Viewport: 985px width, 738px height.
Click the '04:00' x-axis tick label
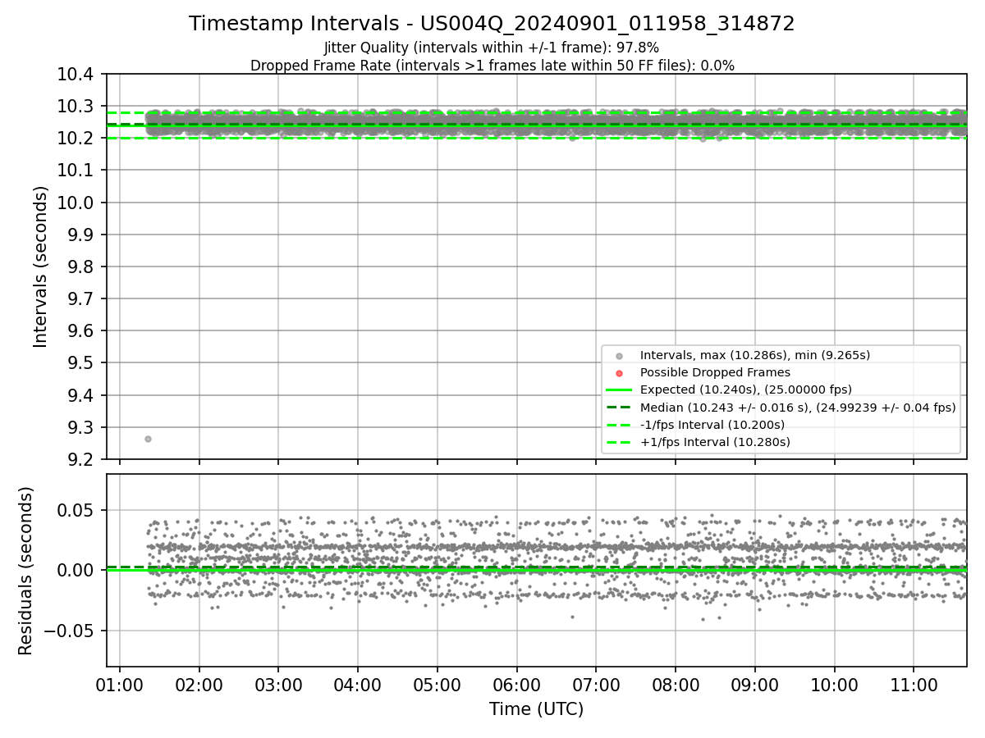point(358,685)
